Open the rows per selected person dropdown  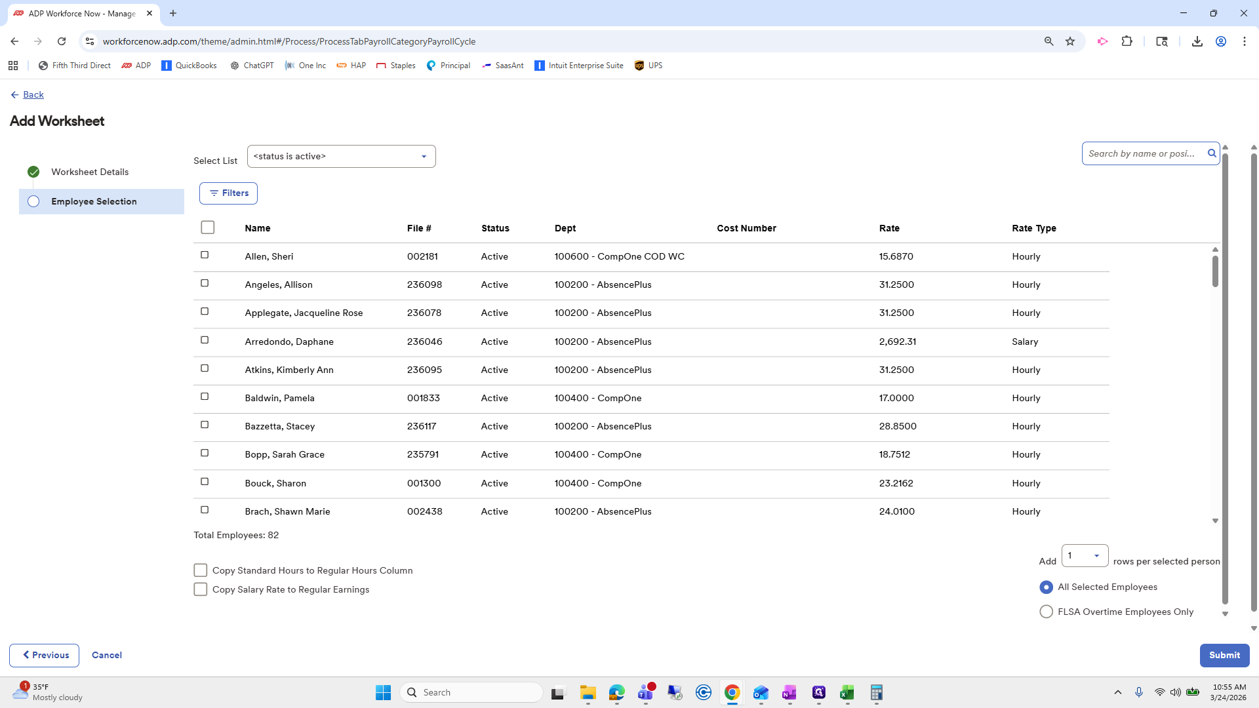1085,556
